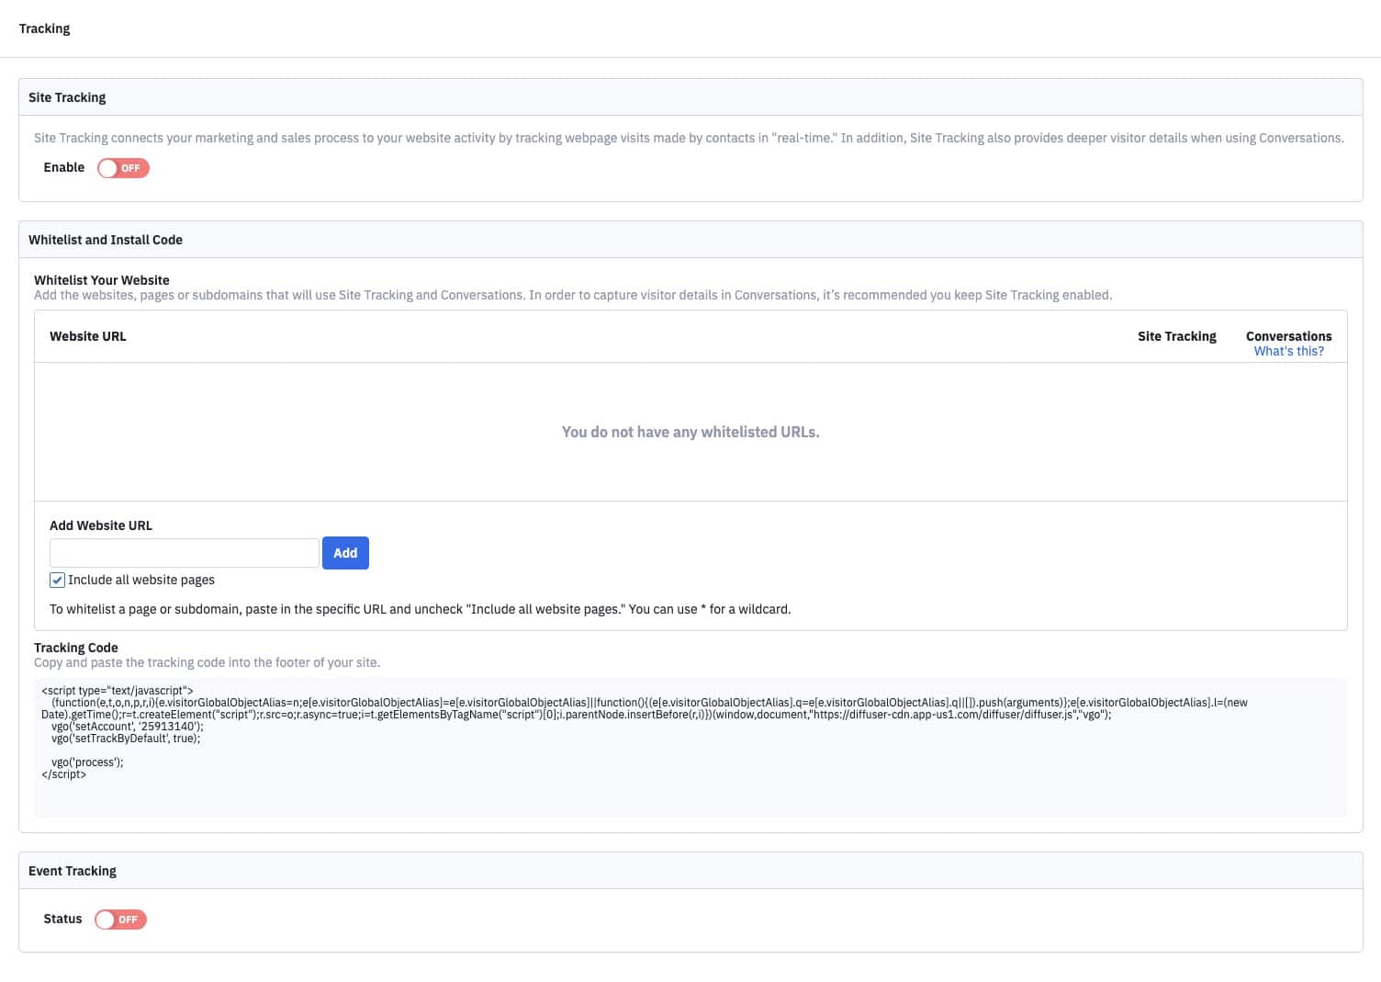Image resolution: width=1381 pixels, height=982 pixels.
Task: Click the wildcard whitelist instruction text
Action: pos(420,609)
